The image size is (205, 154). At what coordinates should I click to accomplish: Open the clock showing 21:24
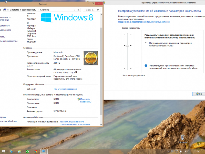pyautogui.click(x=197, y=151)
